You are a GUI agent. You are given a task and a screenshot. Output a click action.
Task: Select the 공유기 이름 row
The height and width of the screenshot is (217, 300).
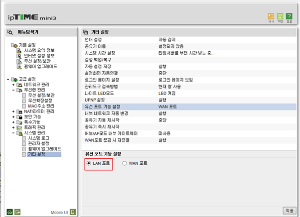point(189,46)
